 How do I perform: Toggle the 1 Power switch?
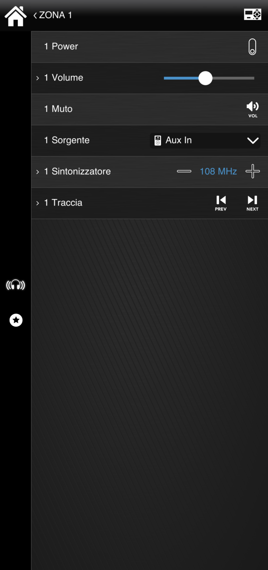[252, 47]
